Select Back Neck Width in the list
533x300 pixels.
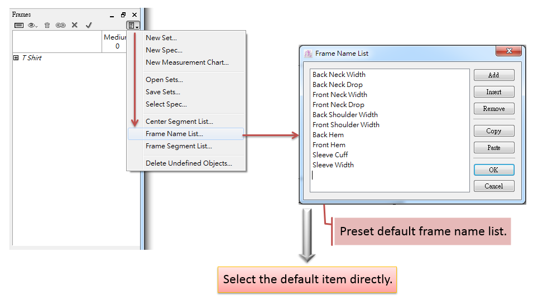339,75
